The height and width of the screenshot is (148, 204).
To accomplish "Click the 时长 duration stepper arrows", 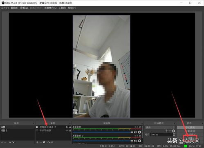I will click(x=174, y=135).
